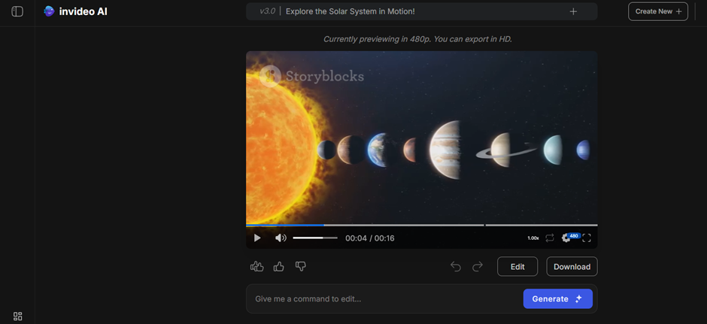Give a double thumbs up rating

click(x=256, y=266)
